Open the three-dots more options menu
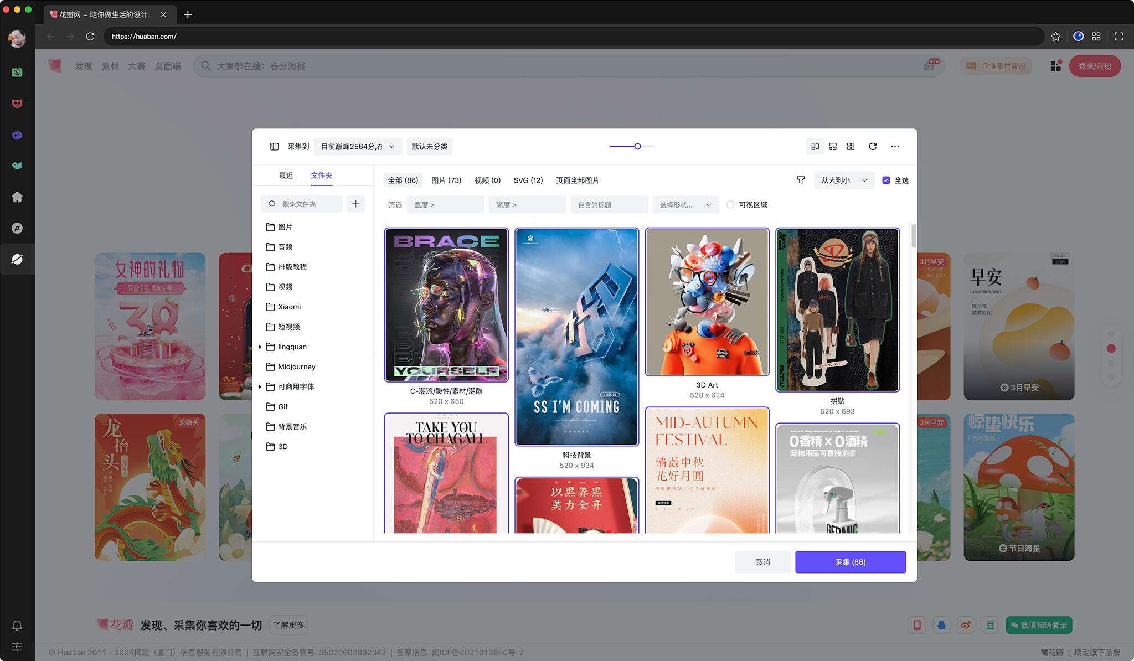1134x661 pixels. (x=895, y=147)
